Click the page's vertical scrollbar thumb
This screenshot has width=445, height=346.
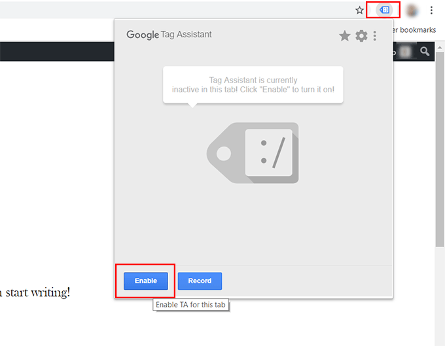coord(440,149)
